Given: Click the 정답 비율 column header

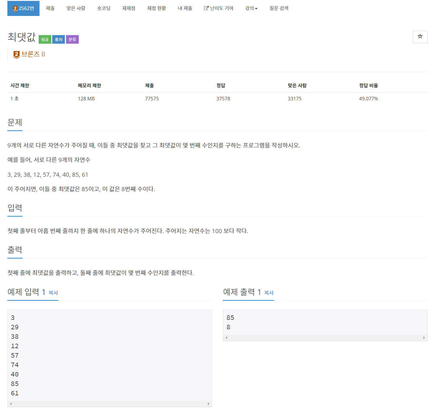Looking at the screenshot, I should click(x=368, y=86).
